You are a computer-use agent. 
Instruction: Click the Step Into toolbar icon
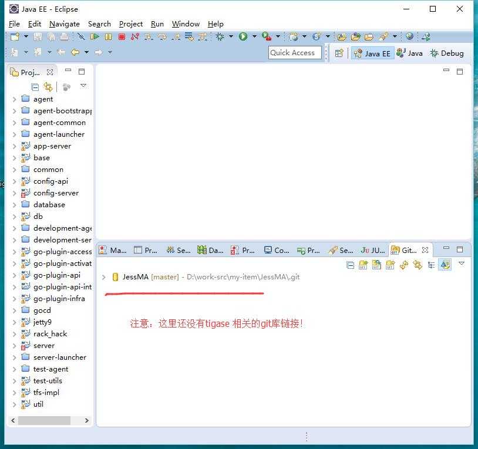coord(149,37)
